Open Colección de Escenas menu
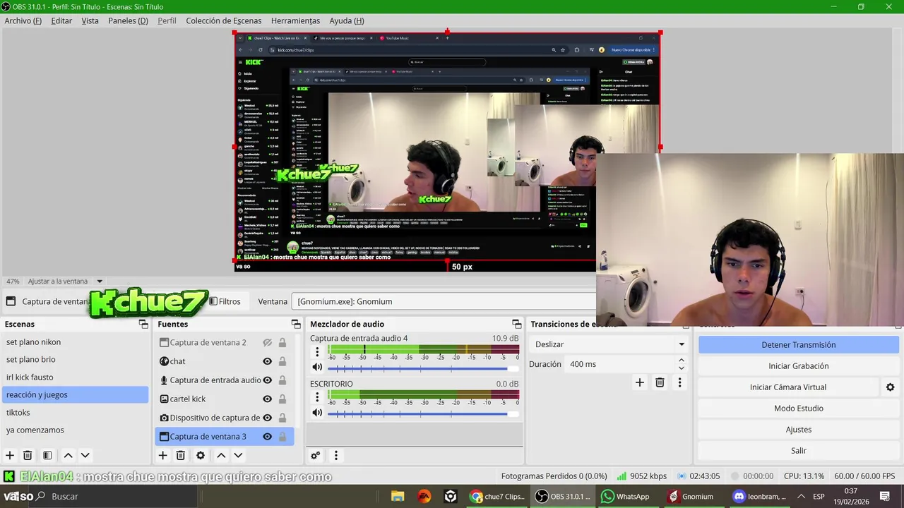904x508 pixels. click(x=223, y=20)
